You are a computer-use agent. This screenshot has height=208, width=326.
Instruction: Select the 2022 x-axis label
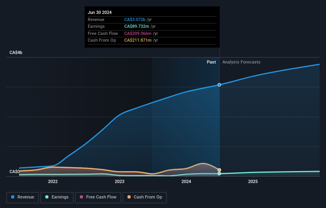point(53,182)
